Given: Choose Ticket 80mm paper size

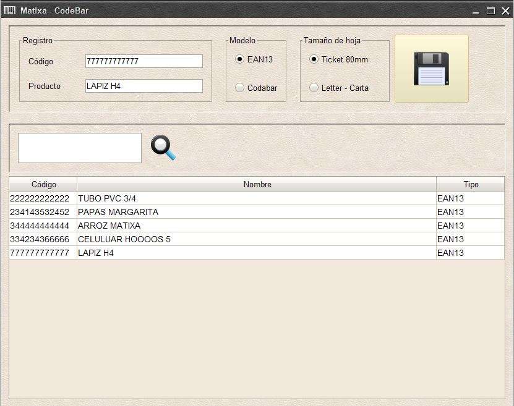Looking at the screenshot, I should coord(314,59).
